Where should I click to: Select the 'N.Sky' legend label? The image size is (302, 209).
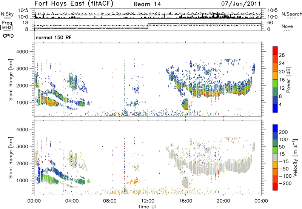(x=7, y=14)
